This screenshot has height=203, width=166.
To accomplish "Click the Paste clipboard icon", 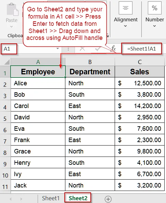I will [x=12, y=9].
